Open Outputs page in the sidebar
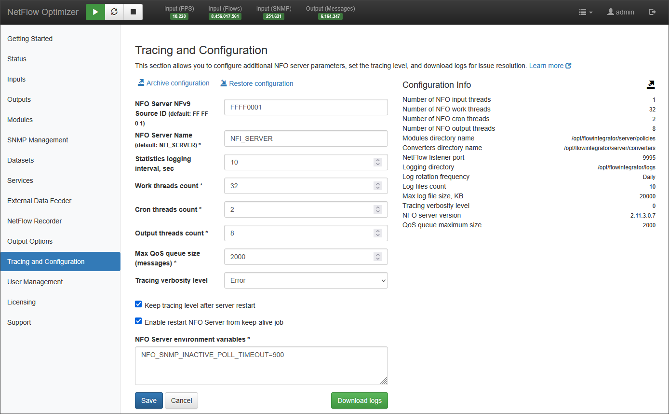669x414 pixels. pyautogui.click(x=60, y=99)
